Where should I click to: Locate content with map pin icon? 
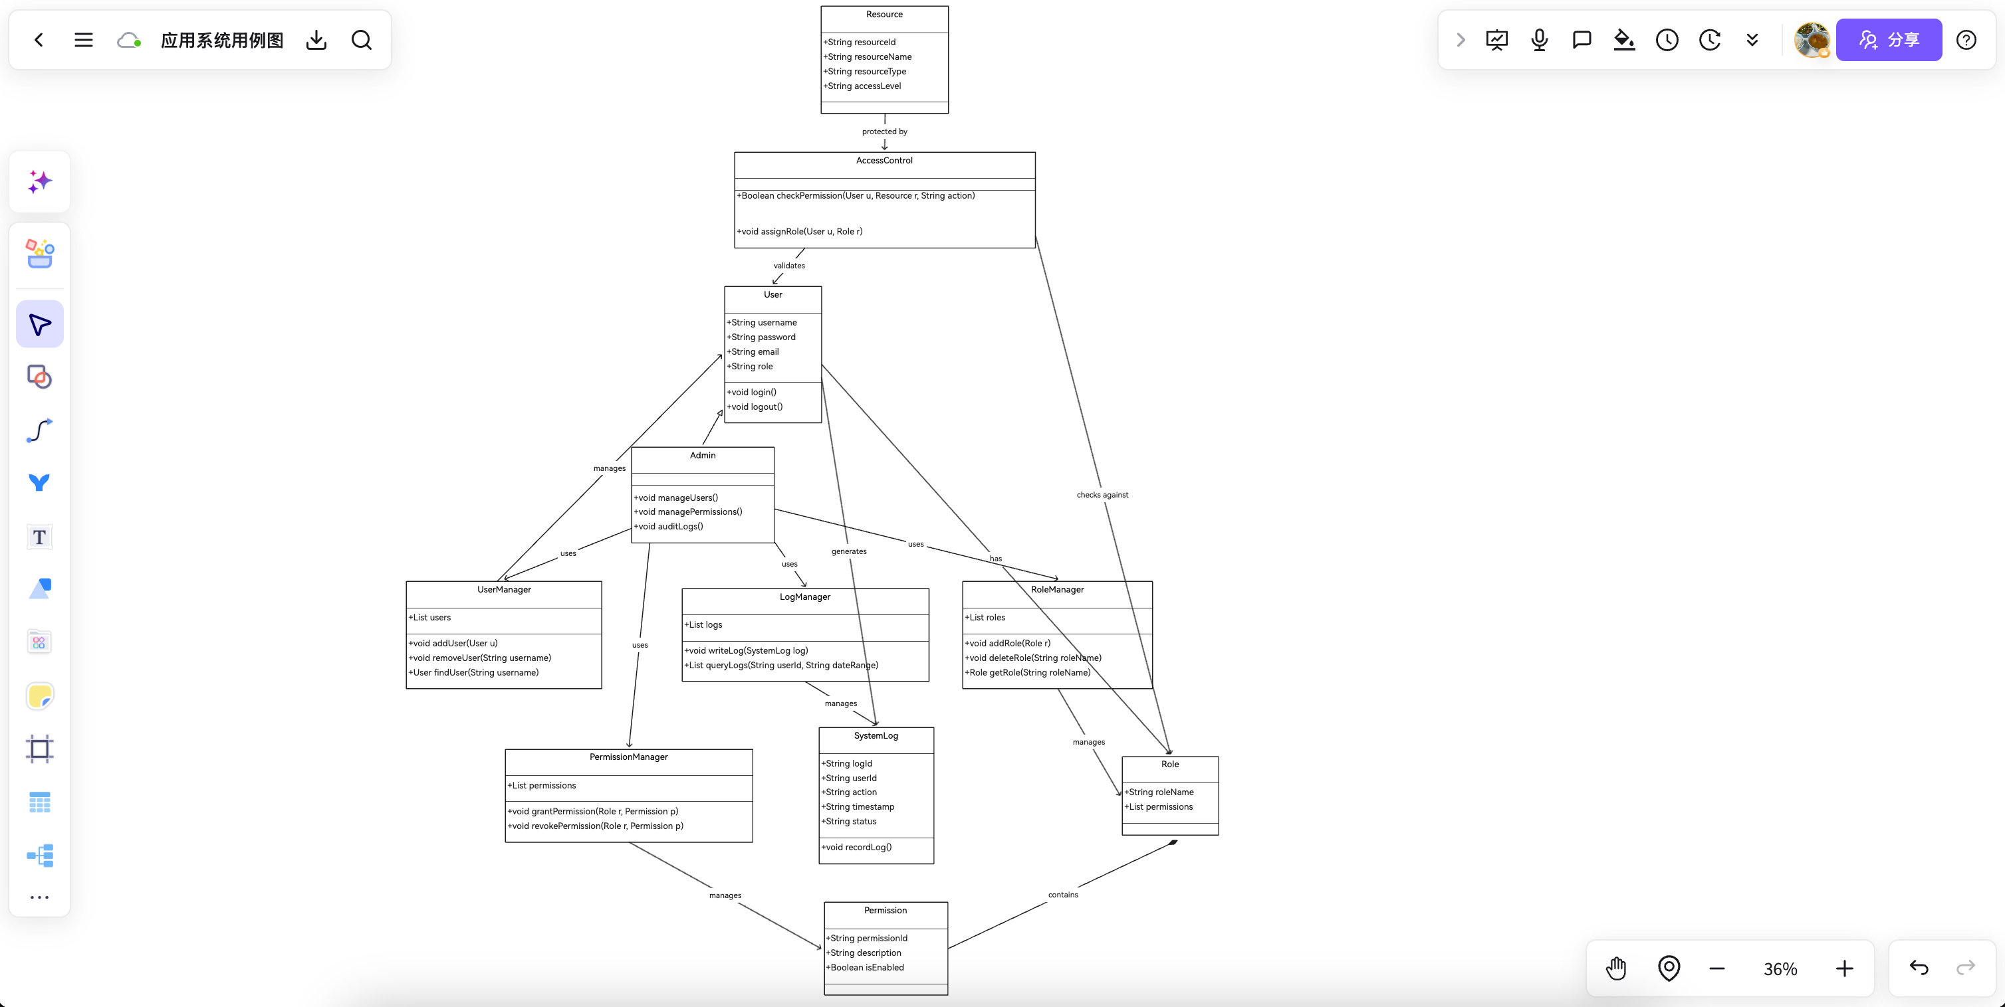pos(1669,968)
